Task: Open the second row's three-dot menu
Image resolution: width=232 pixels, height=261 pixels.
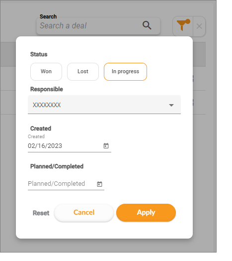Action: tap(193, 103)
